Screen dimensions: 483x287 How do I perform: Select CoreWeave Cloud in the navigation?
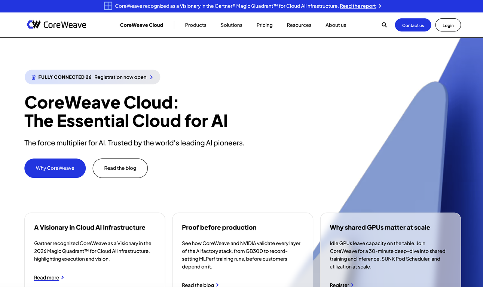[x=141, y=25]
